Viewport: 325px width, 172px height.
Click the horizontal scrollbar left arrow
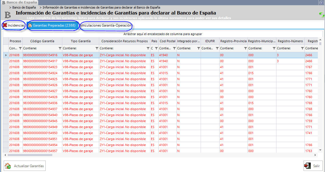[x=5, y=155]
